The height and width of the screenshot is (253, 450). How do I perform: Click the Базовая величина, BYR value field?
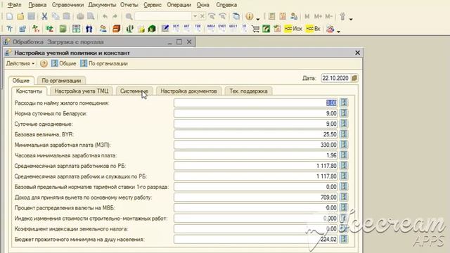pyautogui.click(x=255, y=134)
